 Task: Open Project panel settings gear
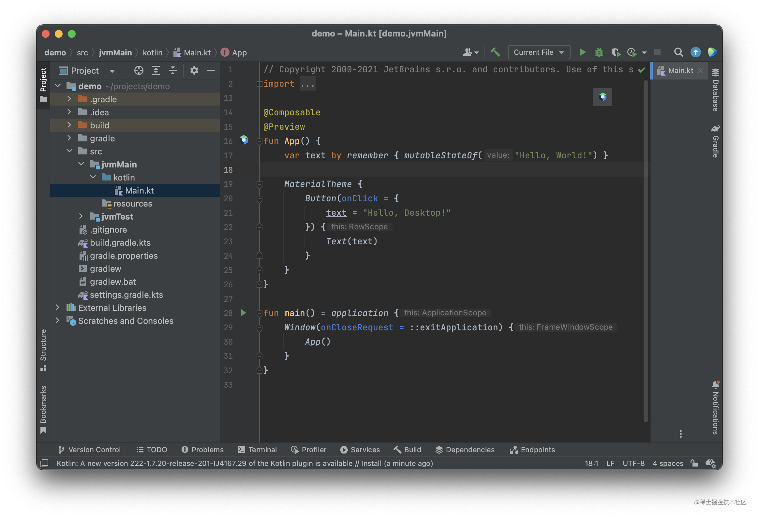click(x=194, y=70)
